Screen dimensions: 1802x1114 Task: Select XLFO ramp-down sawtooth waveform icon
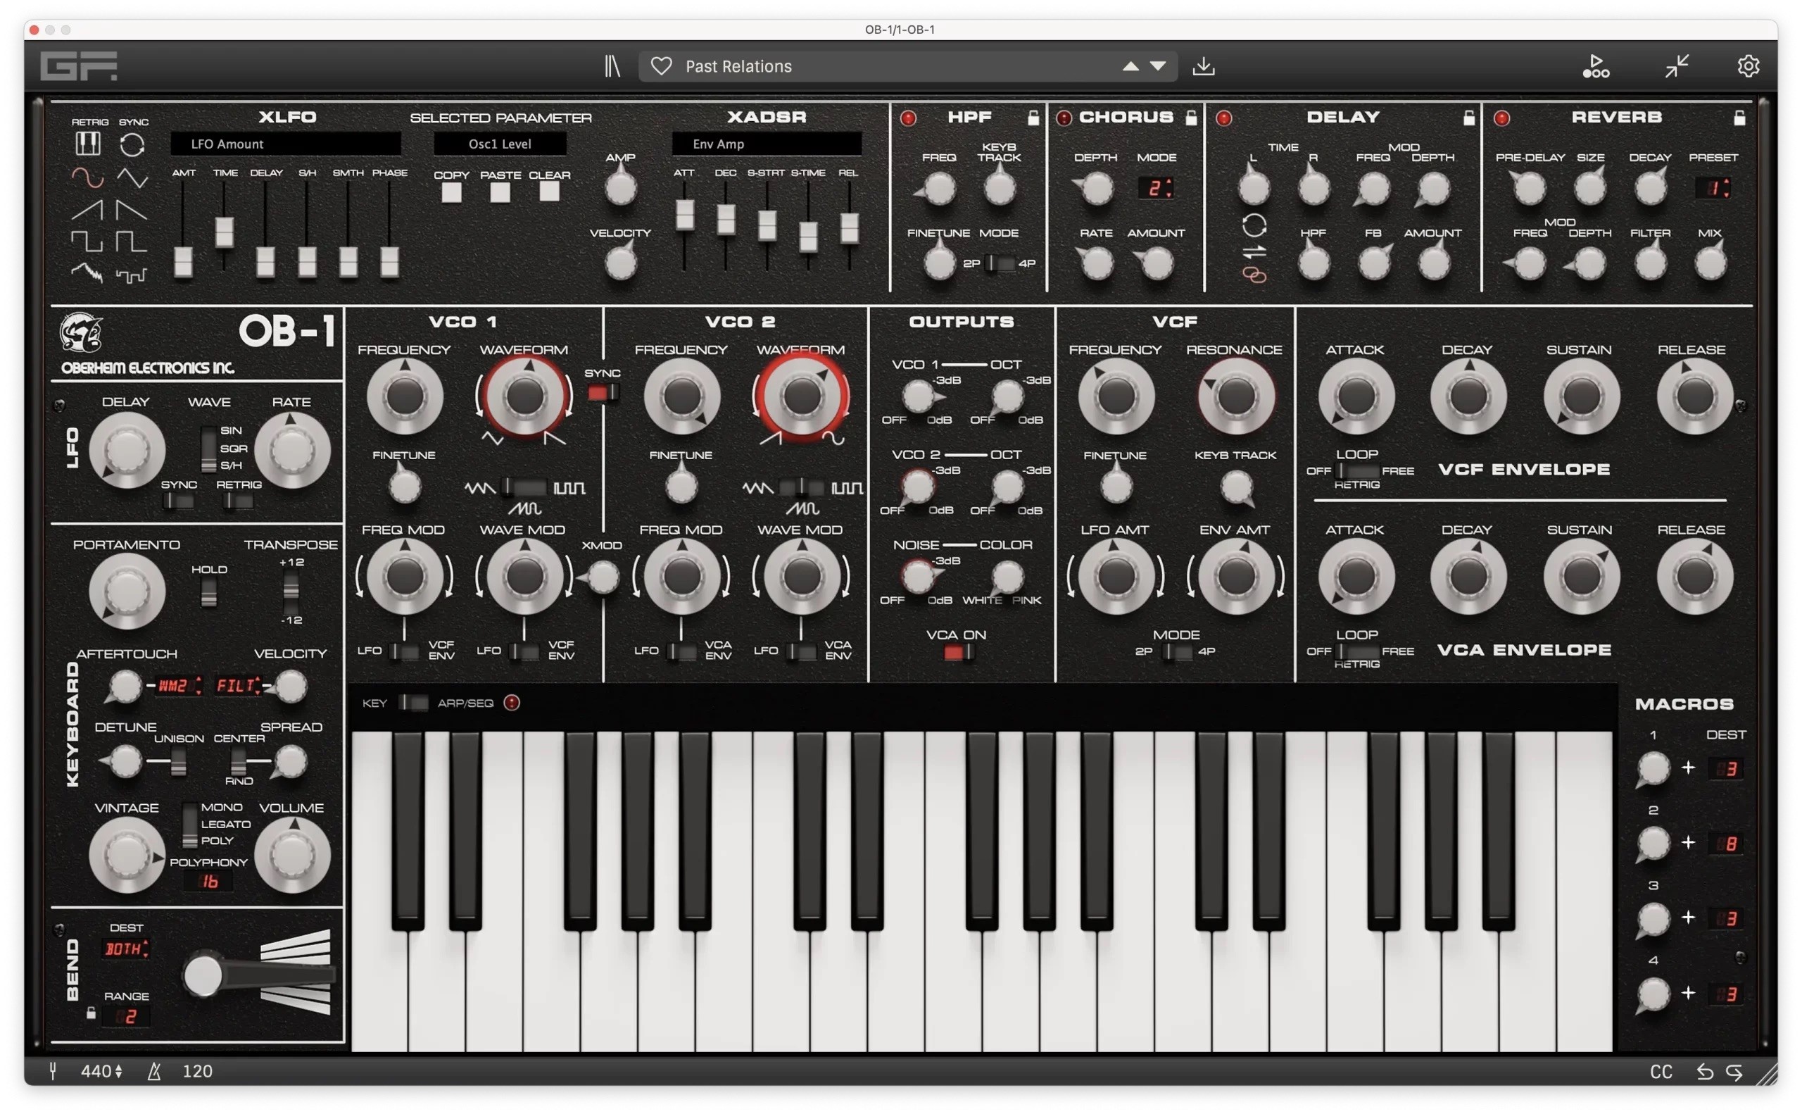132,210
